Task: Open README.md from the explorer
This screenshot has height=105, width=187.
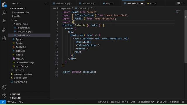Action: click(x=29, y=82)
